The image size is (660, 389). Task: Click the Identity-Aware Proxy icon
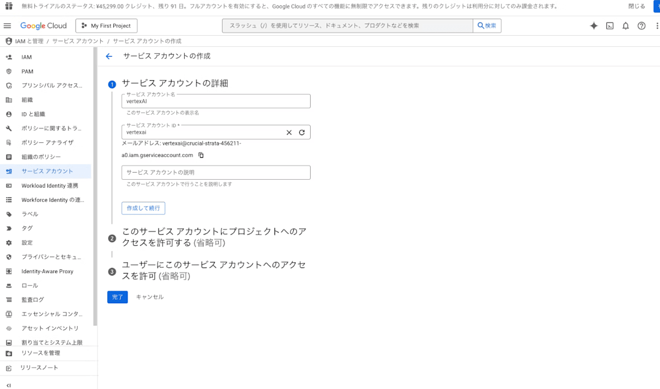pos(9,271)
